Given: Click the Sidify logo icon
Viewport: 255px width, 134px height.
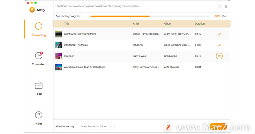Looking at the screenshot, I should [x=32, y=10].
